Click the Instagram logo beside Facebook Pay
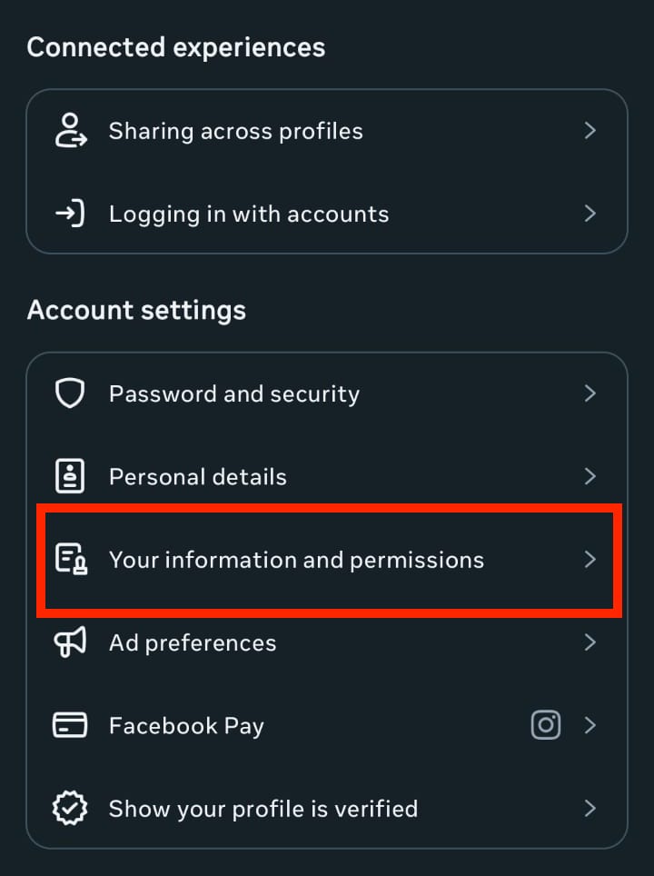The width and height of the screenshot is (654, 876). [545, 725]
